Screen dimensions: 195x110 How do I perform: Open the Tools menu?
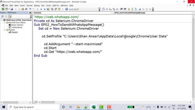tap(48, 5)
